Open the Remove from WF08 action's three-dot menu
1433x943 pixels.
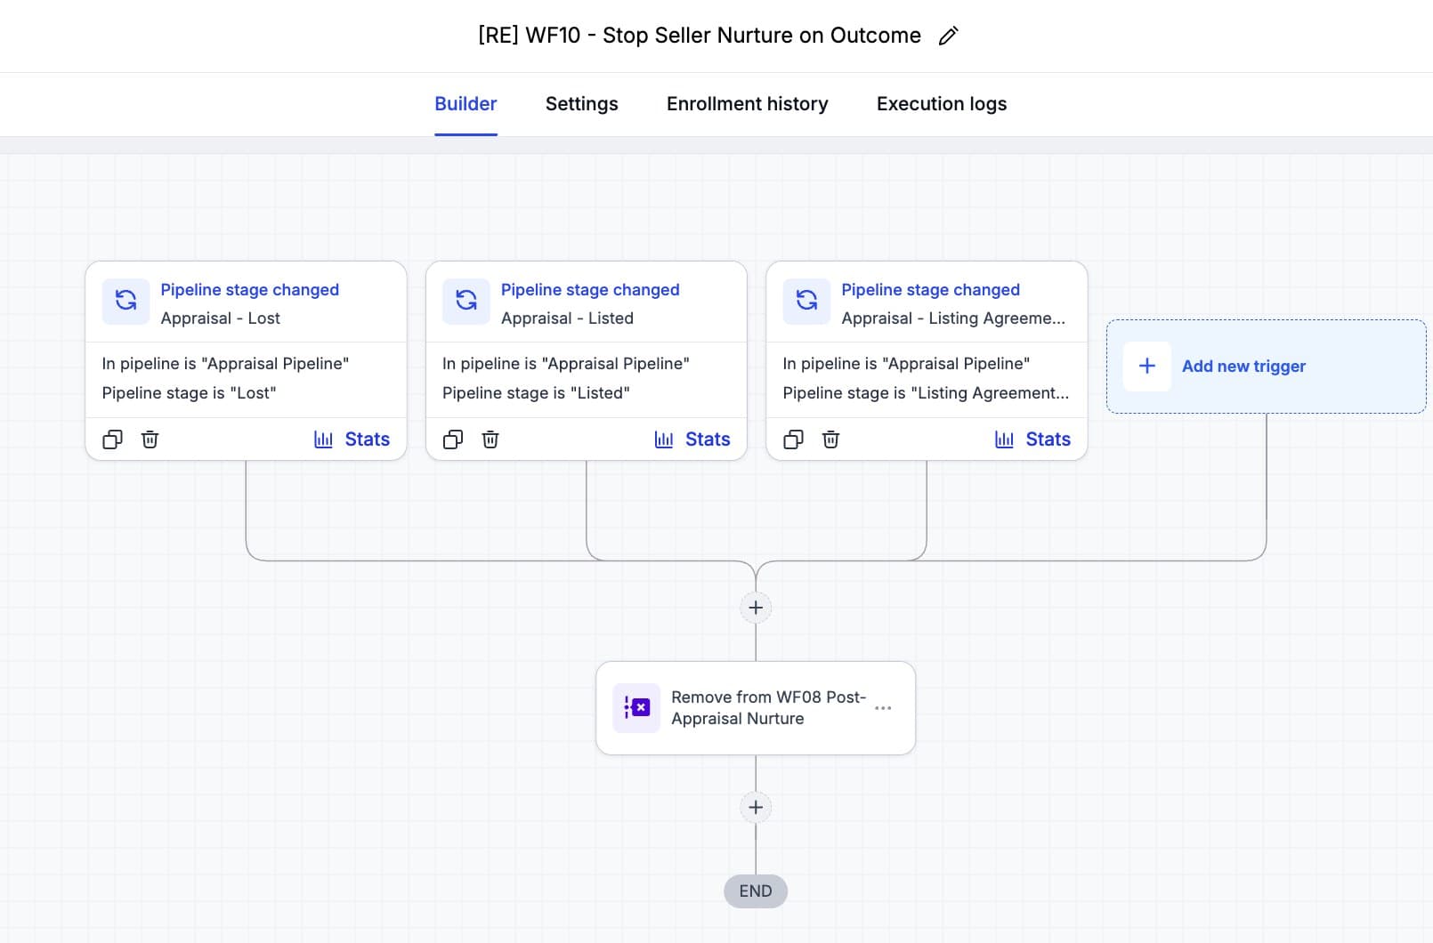[x=883, y=708]
